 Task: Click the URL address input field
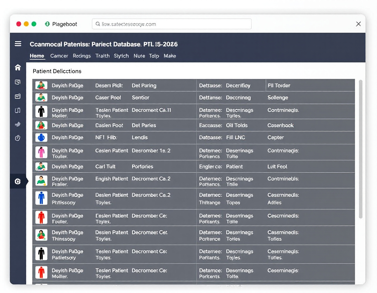pos(172,24)
